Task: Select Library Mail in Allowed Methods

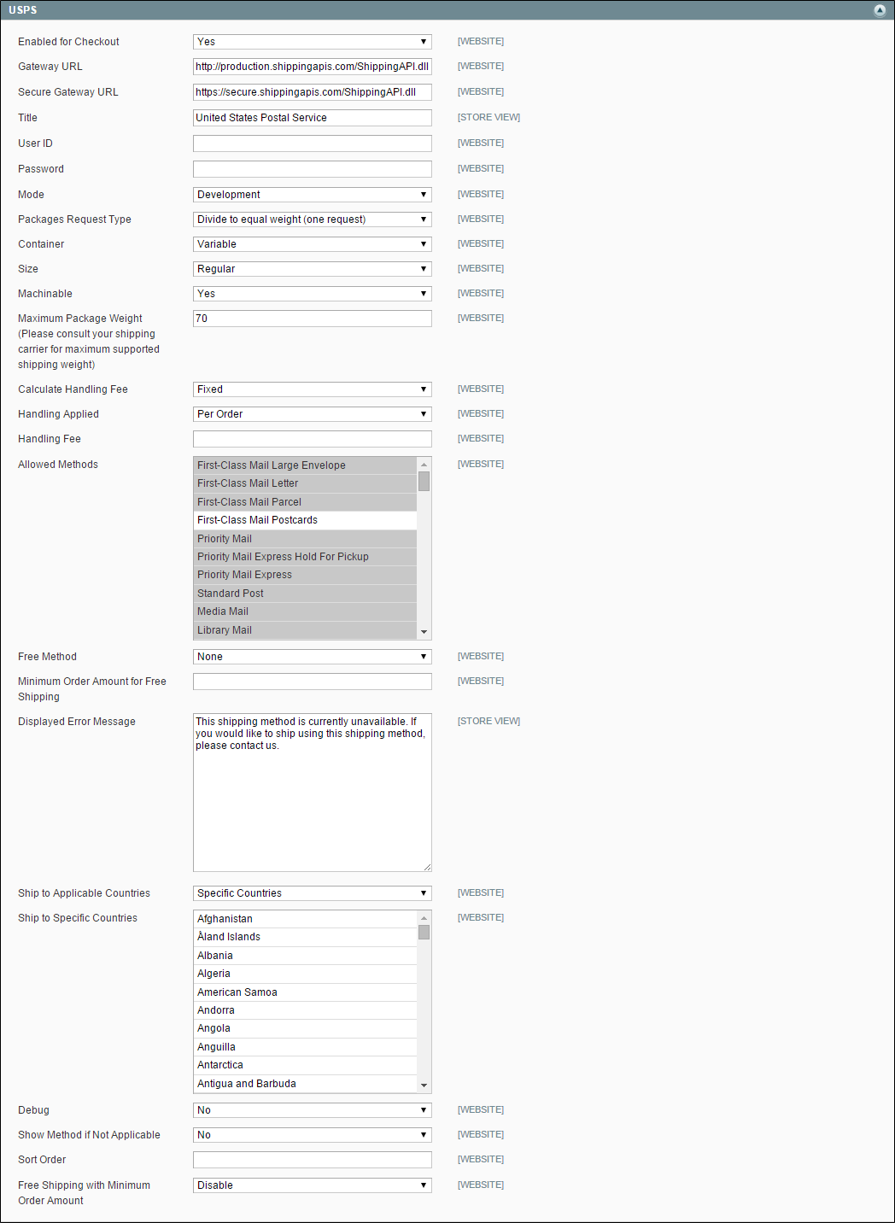Action: tap(306, 630)
